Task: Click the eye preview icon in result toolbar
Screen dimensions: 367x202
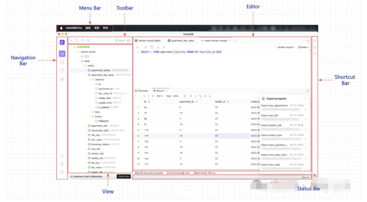Action: [x=205, y=96]
